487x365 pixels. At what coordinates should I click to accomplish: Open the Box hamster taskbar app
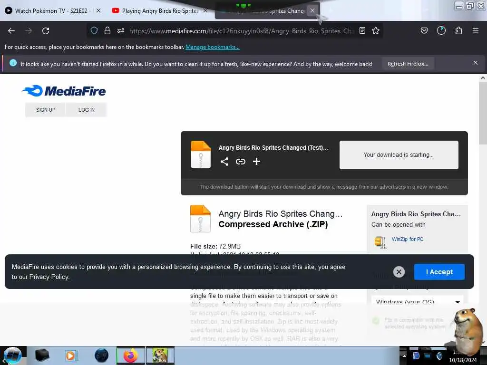click(160, 355)
